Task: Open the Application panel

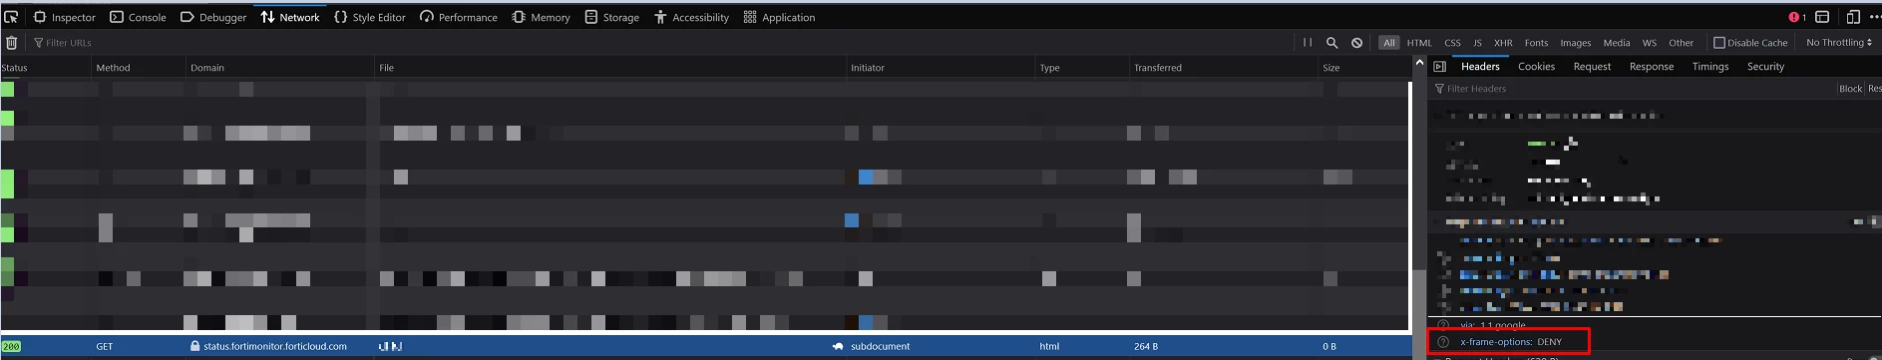Action: tap(779, 17)
